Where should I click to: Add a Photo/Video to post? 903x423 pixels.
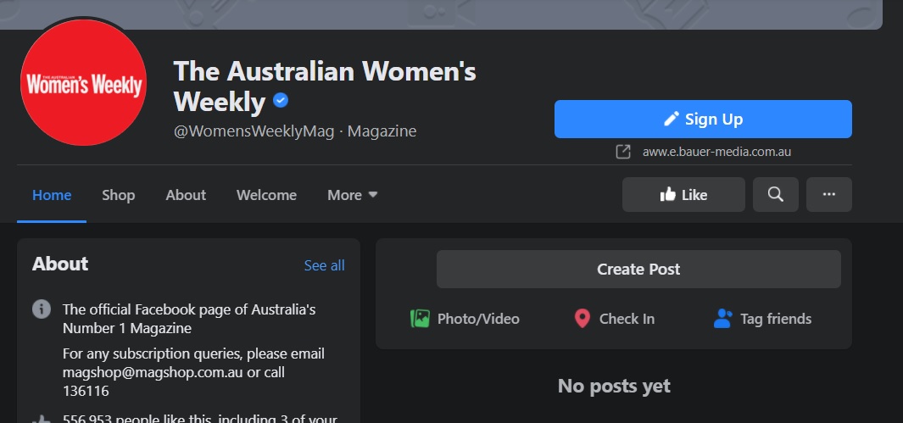pyautogui.click(x=464, y=319)
